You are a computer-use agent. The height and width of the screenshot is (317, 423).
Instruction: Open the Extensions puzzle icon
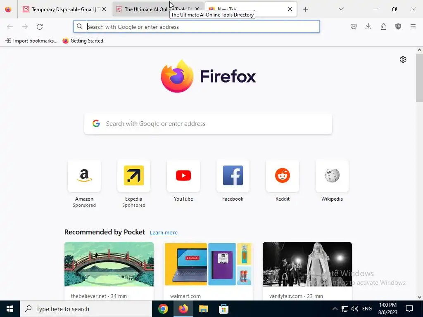tap(383, 26)
